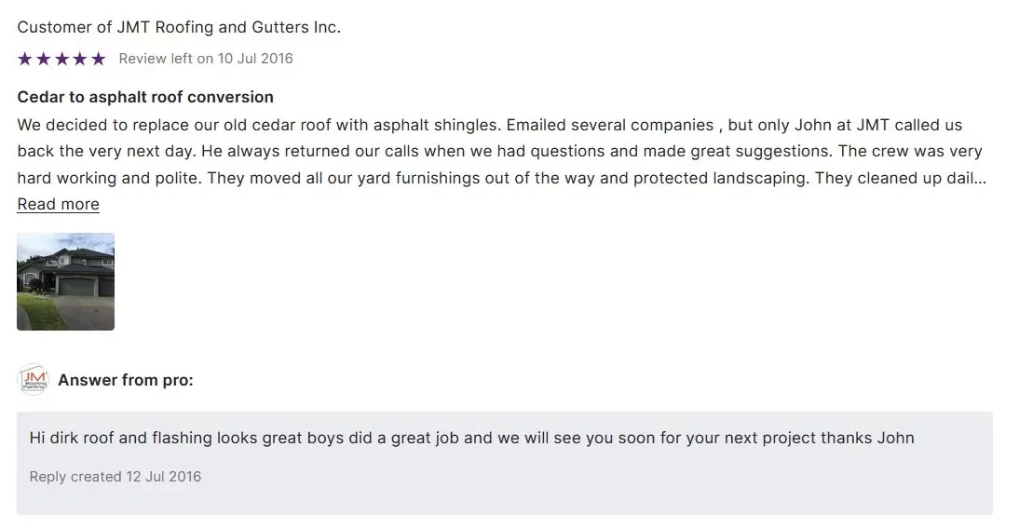Expand the review with Read more
The width and height of the screenshot is (1019, 528).
58,205
